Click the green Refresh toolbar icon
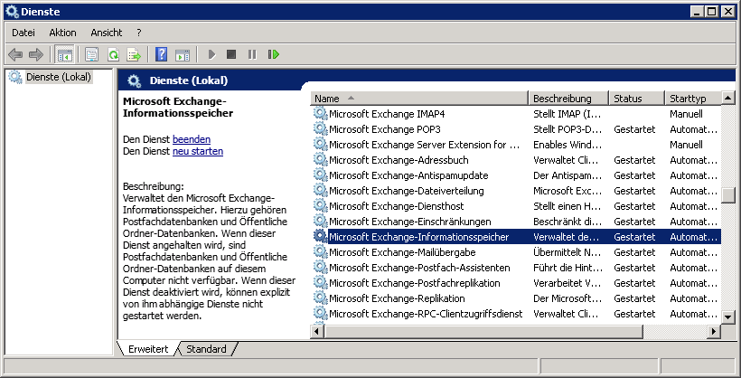The width and height of the screenshot is (741, 378). [113, 55]
